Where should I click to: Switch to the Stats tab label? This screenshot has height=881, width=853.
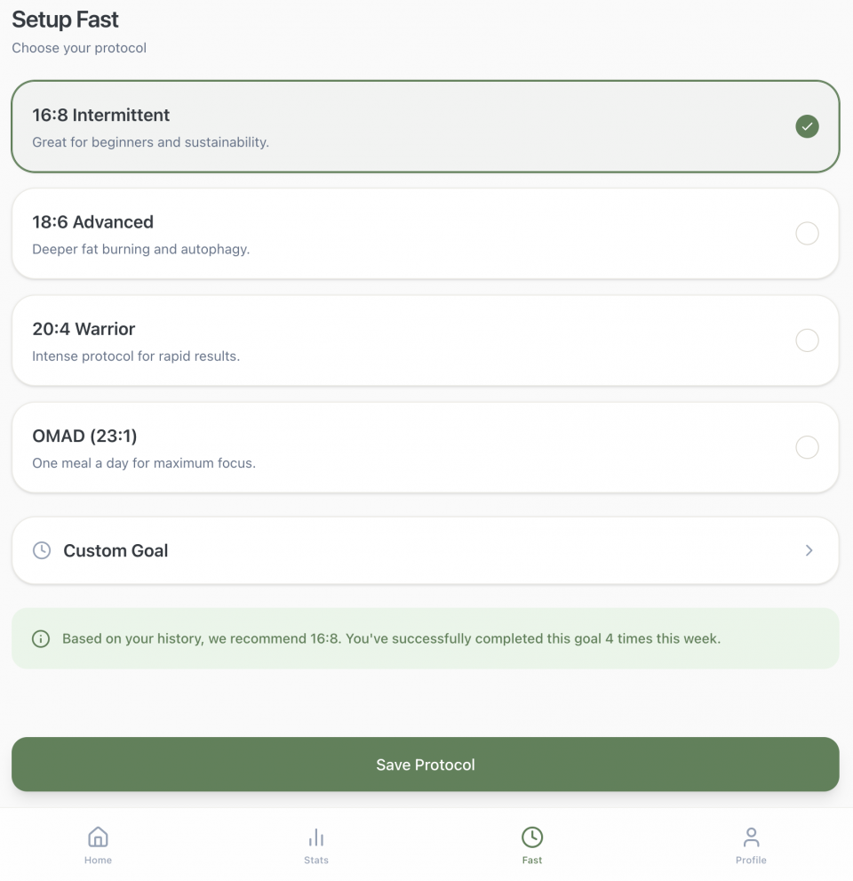coord(316,861)
